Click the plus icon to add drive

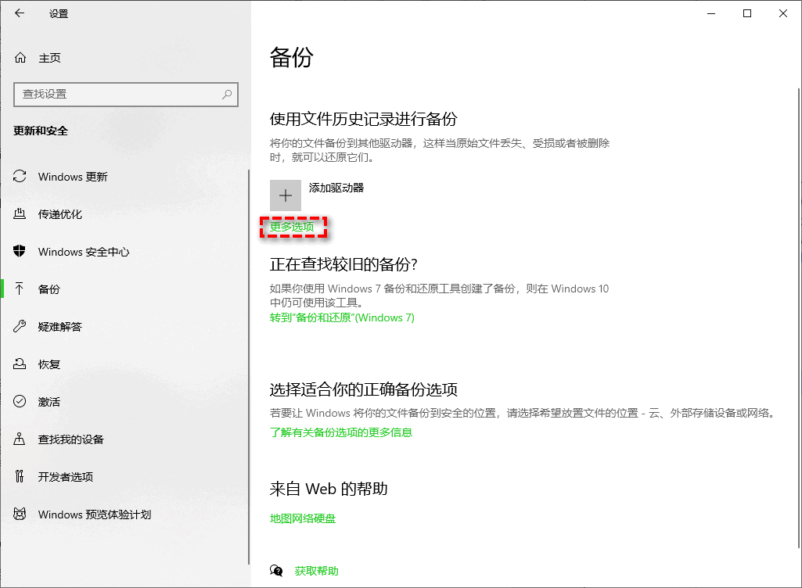[x=286, y=195]
